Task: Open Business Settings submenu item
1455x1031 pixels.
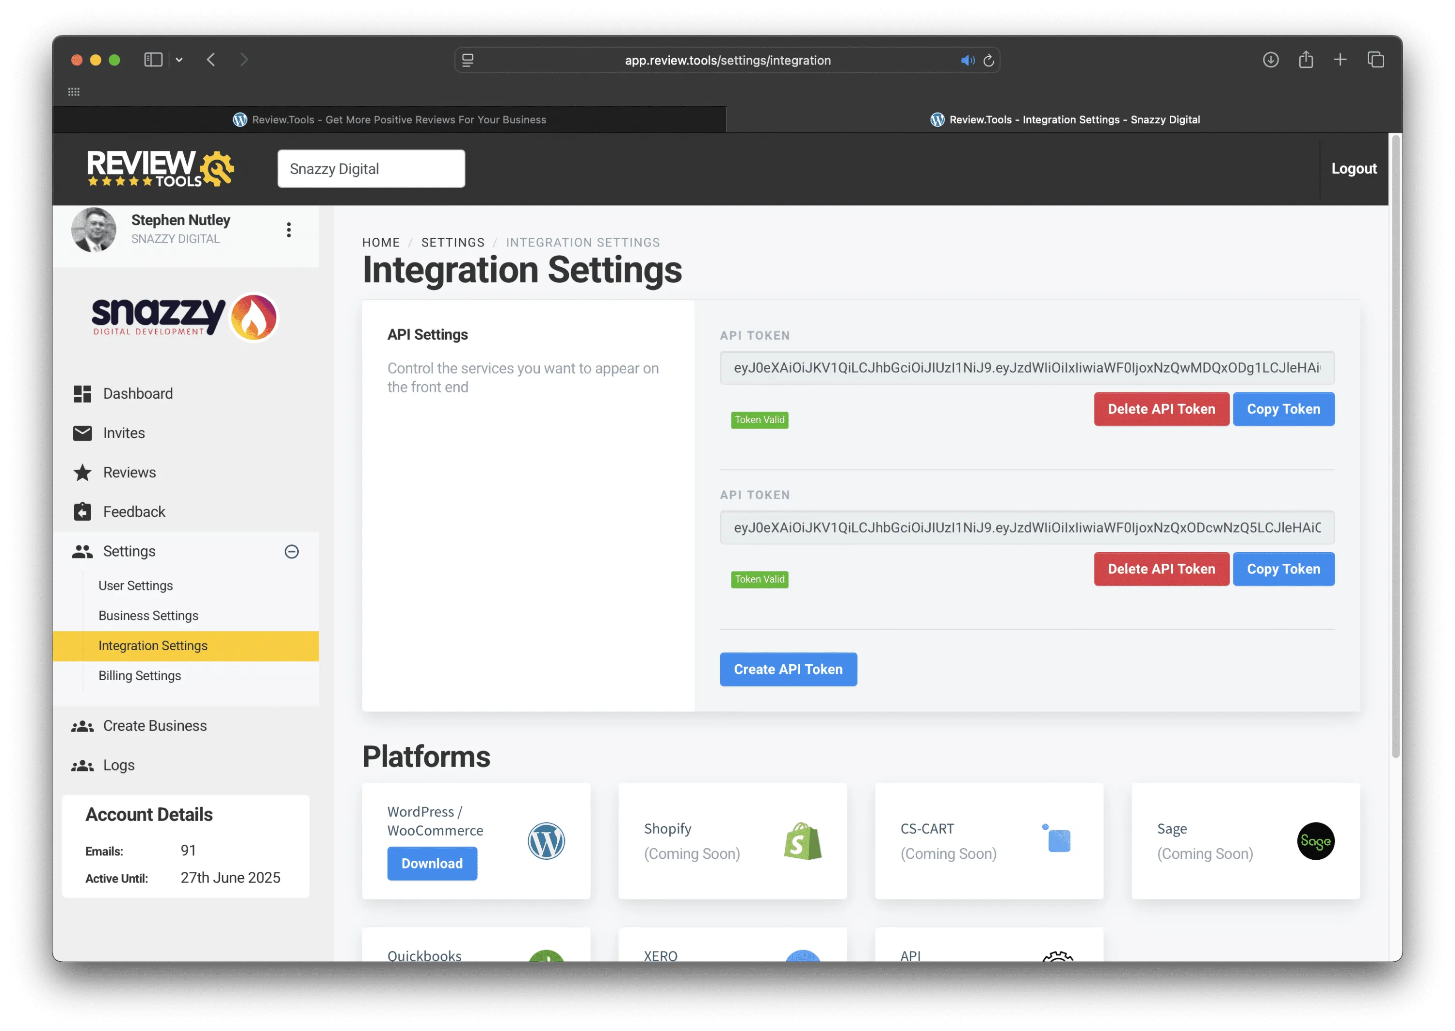Action: tap(148, 616)
